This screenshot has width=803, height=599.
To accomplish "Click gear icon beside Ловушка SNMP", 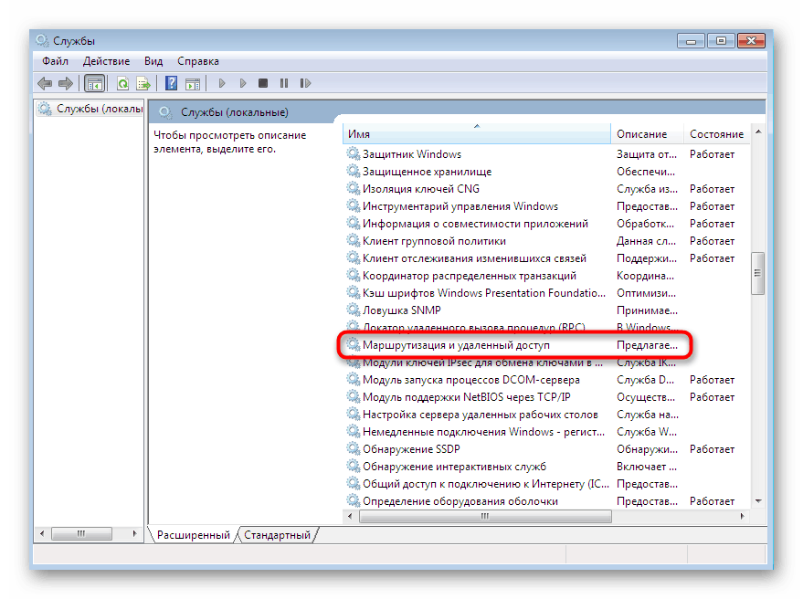I will pos(354,310).
